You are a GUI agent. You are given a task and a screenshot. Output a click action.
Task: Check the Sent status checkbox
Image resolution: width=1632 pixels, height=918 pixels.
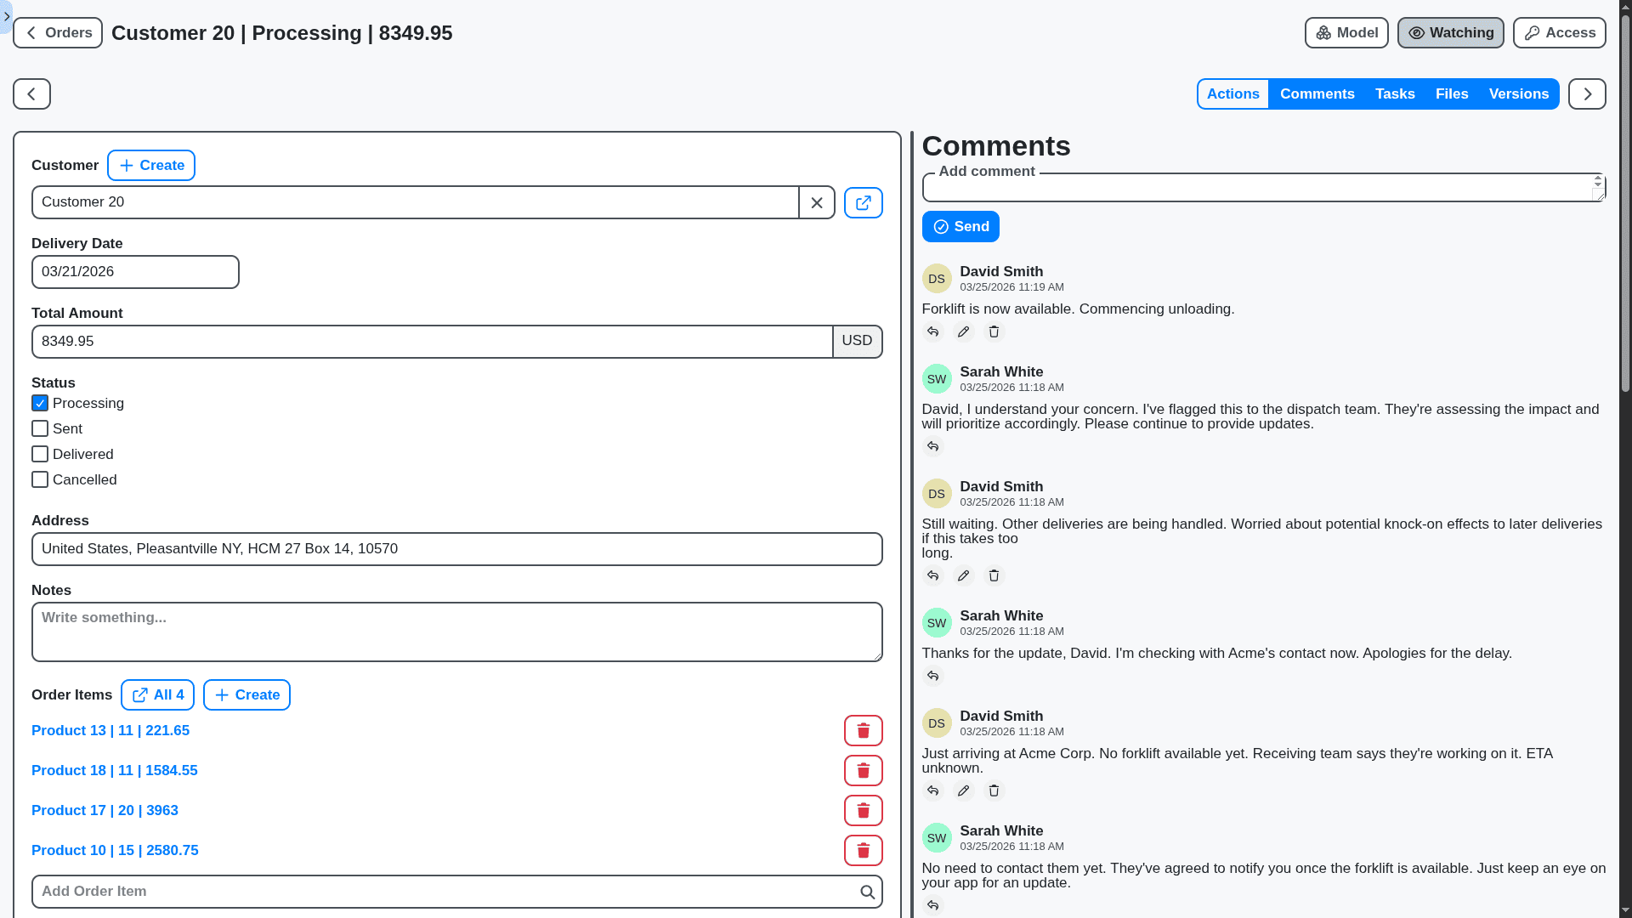pyautogui.click(x=39, y=428)
